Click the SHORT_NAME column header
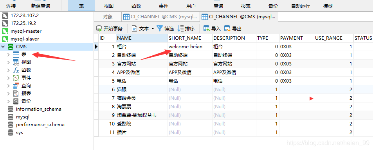Image resolution: width=373 pixels, height=150 pixels. pyautogui.click(x=190, y=38)
